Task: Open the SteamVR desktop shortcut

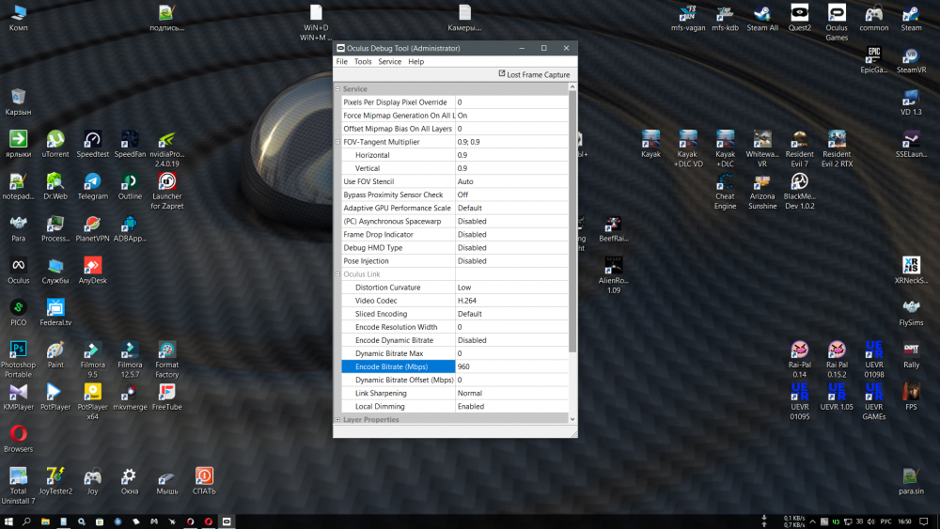Action: (911, 56)
